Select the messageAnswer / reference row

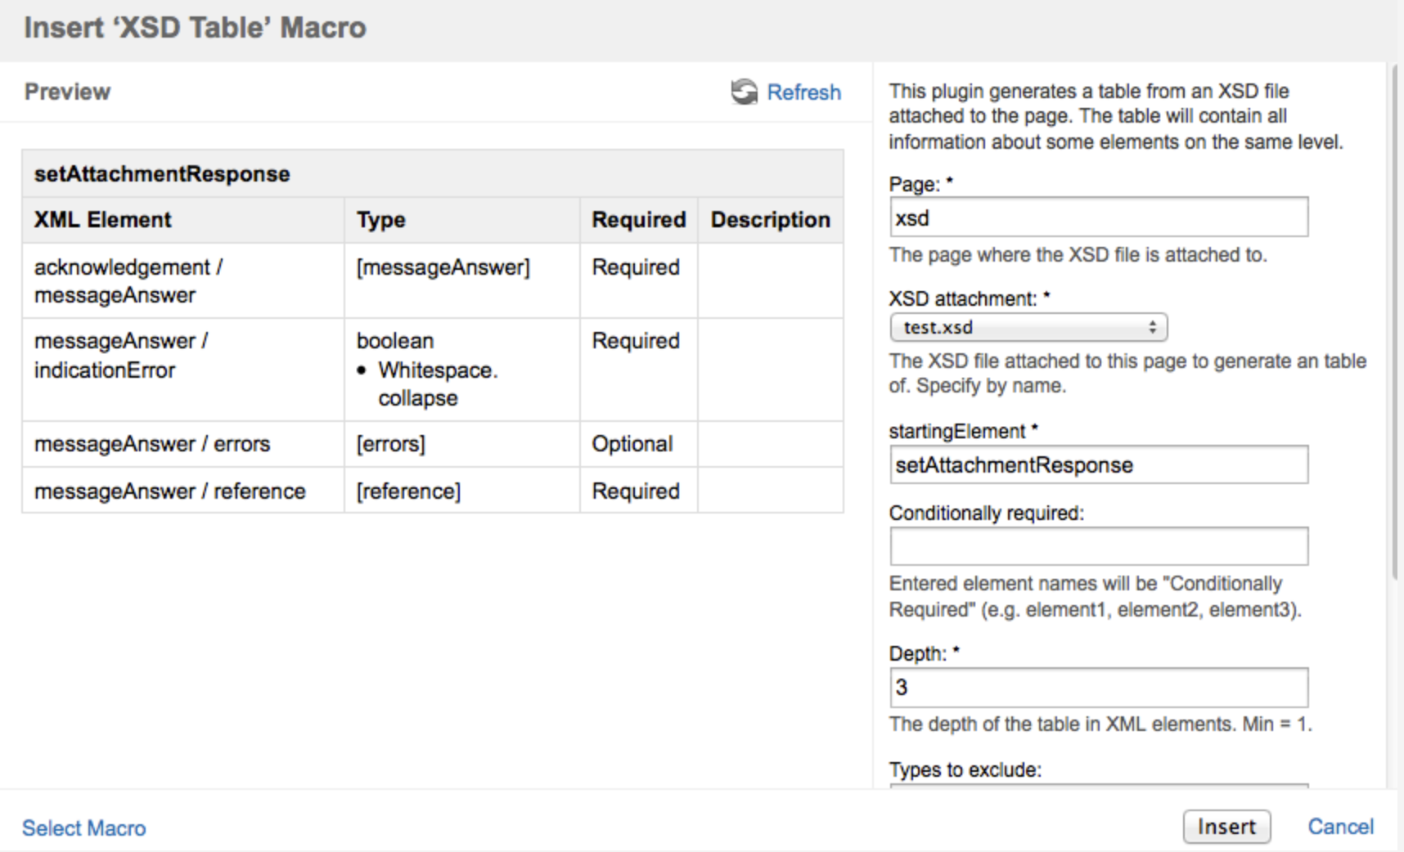[x=169, y=491]
